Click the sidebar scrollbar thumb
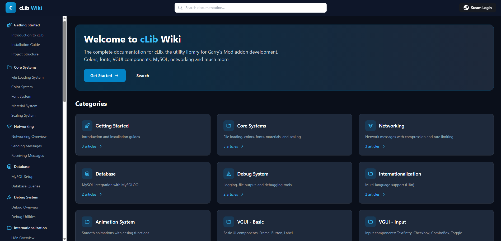The width and height of the screenshot is (501, 241). pos(64,61)
